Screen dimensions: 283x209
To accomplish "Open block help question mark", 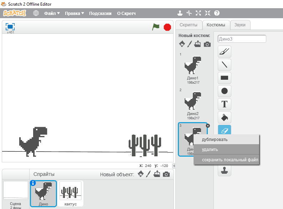I will click(217, 13).
